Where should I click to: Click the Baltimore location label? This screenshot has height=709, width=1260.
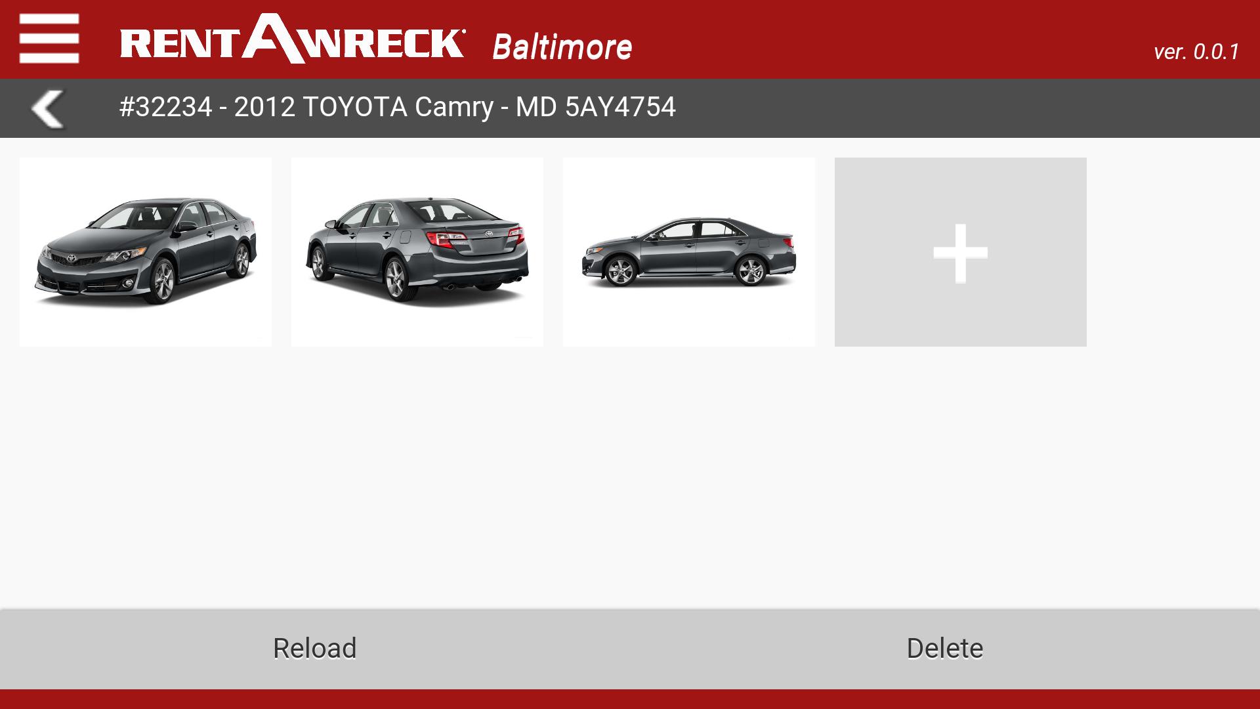pyautogui.click(x=562, y=47)
